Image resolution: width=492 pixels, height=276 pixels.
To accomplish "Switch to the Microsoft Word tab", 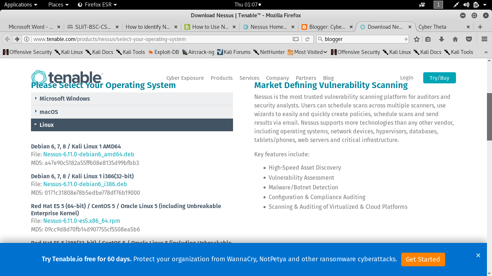I will pos(31,27).
